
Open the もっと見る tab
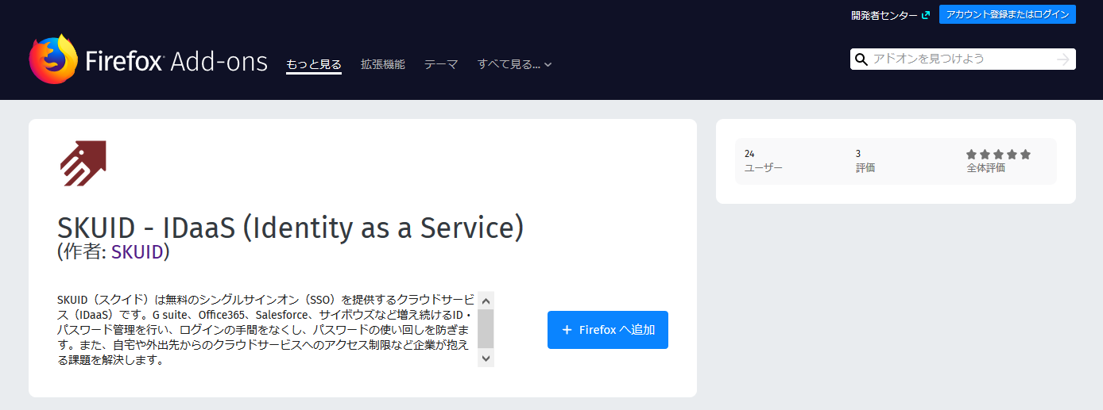coord(314,64)
